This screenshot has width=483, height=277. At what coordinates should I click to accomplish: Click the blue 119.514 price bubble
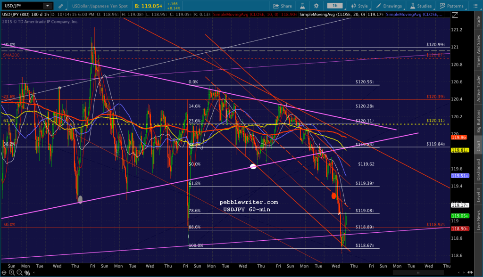[460, 176]
